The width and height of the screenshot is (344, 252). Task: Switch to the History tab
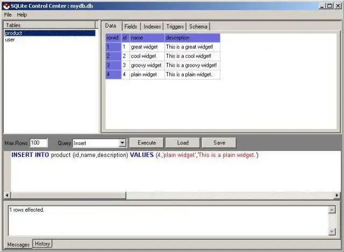click(x=42, y=243)
